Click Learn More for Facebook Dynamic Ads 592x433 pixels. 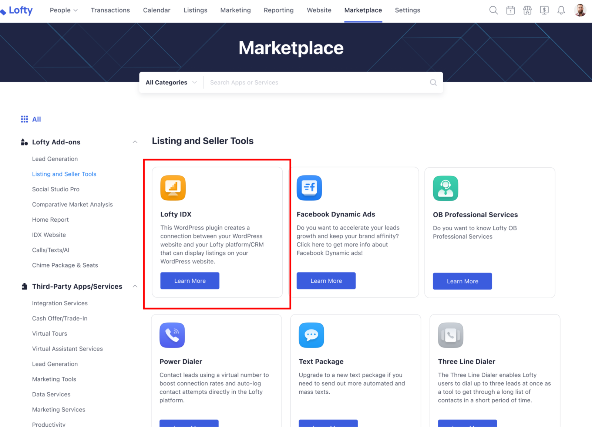(x=326, y=281)
